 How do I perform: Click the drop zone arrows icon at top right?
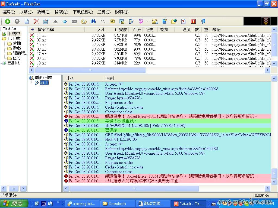click(x=266, y=21)
